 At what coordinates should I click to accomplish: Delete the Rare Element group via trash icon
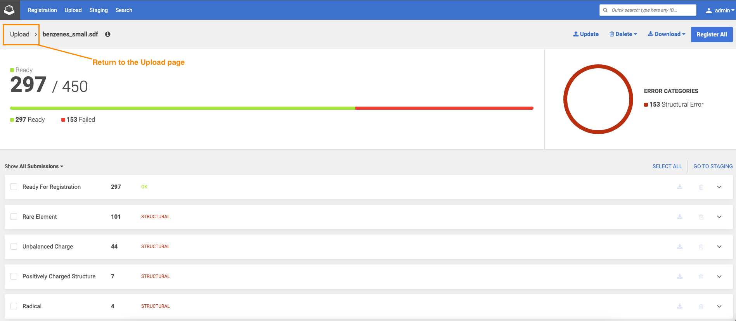tap(701, 217)
